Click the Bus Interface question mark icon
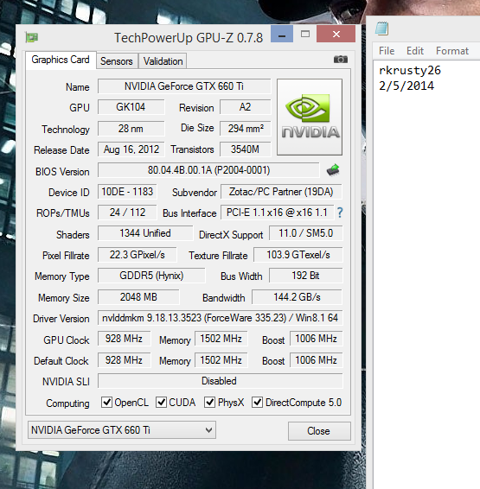 click(x=340, y=213)
